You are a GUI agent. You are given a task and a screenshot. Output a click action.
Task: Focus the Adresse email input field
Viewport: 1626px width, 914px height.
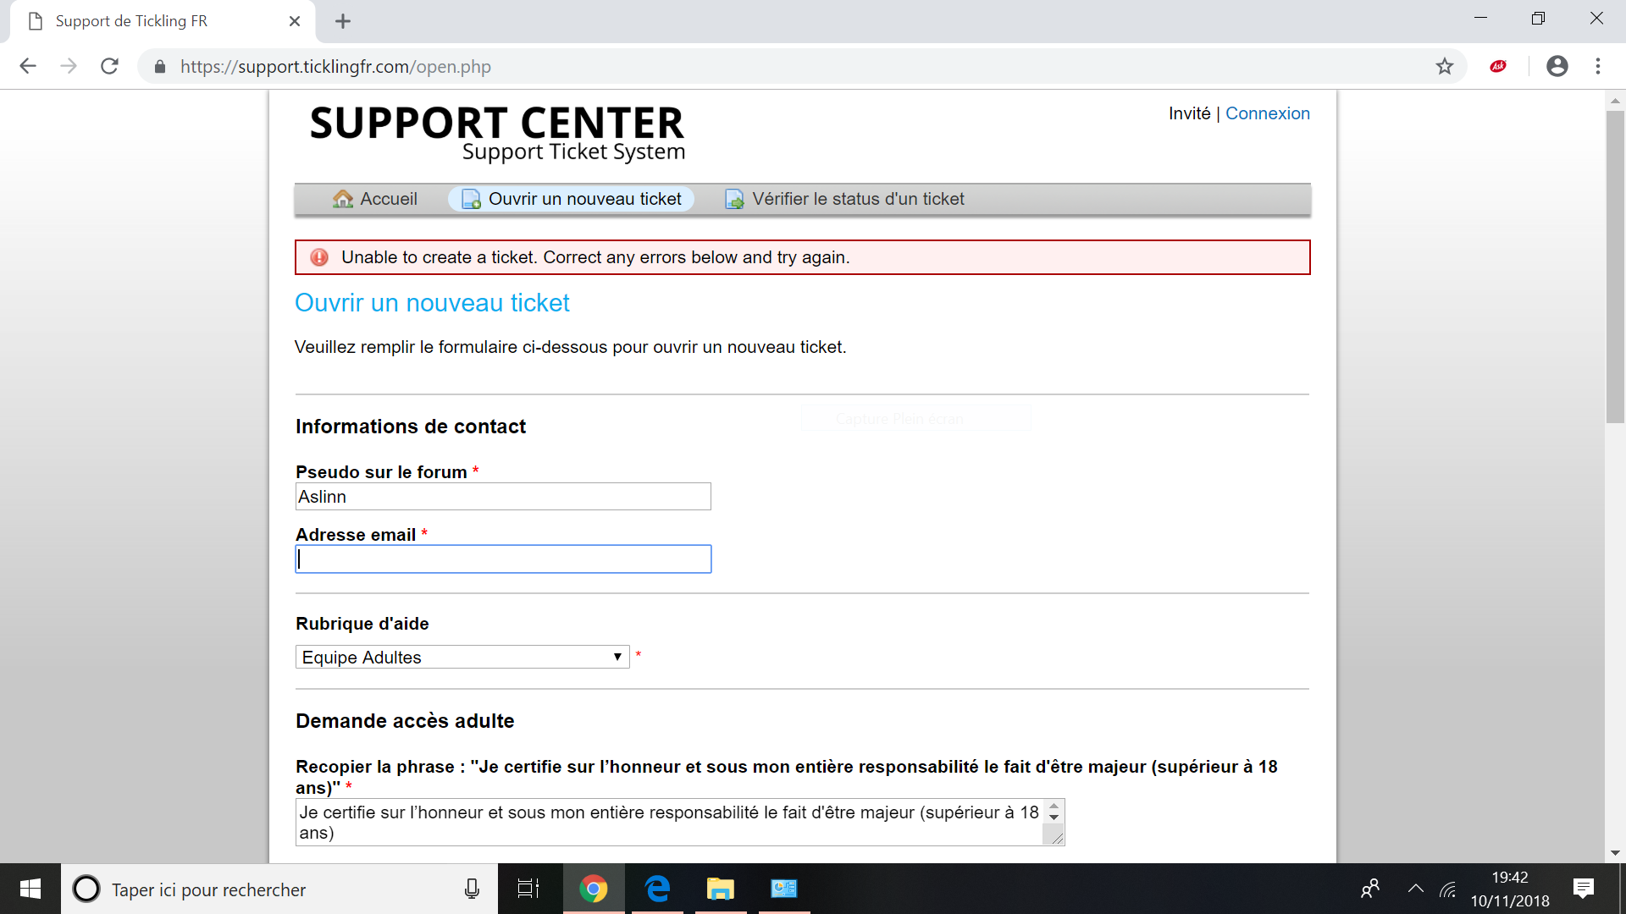(503, 559)
